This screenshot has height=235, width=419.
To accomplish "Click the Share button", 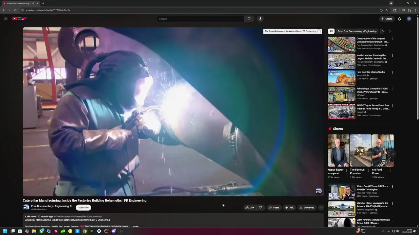I will point(274,208).
